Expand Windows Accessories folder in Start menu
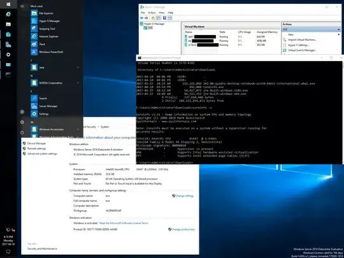The width and height of the screenshot is (344, 258). (x=78, y=129)
